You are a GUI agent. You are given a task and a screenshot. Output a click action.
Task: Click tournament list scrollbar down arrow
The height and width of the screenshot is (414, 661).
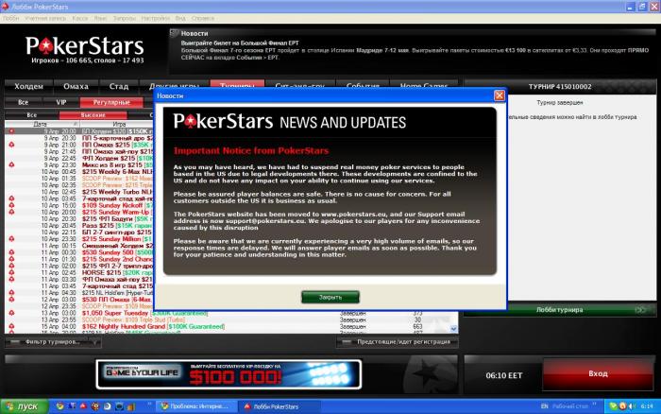pyautogui.click(x=453, y=329)
